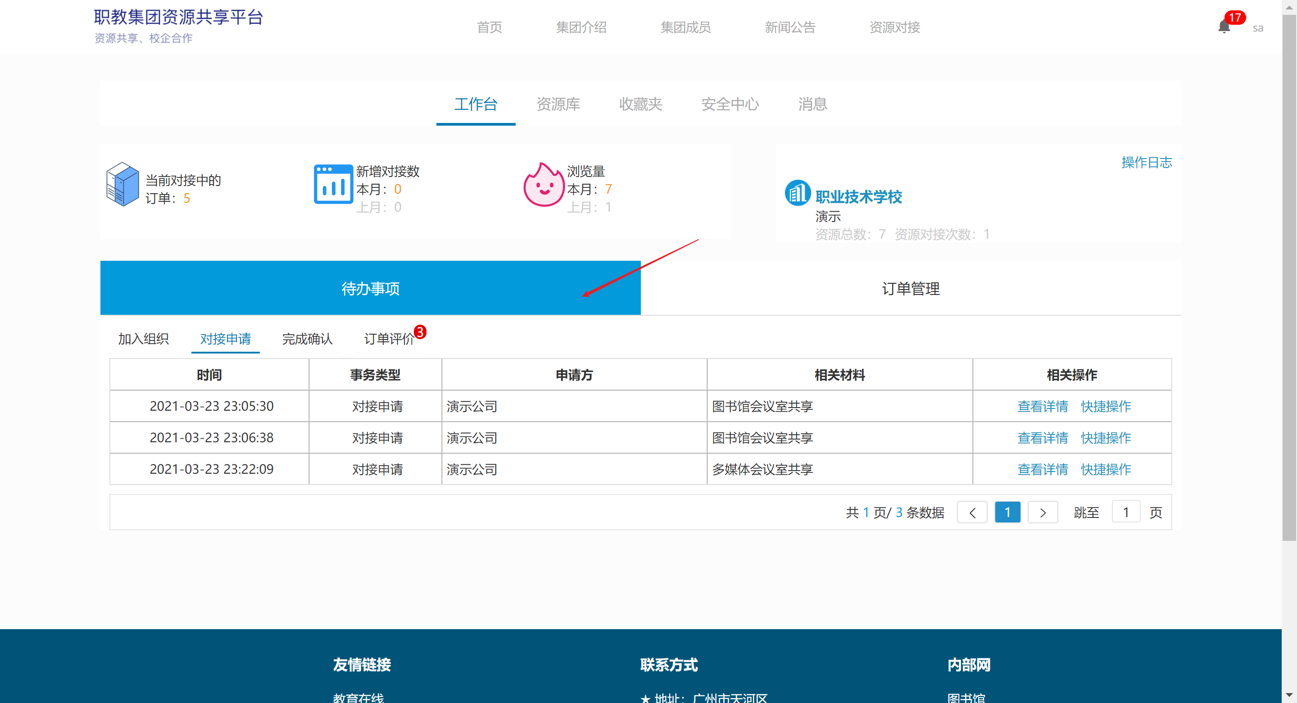This screenshot has height=703, width=1297.
Task: Open the sa user account menu
Action: (x=1257, y=28)
